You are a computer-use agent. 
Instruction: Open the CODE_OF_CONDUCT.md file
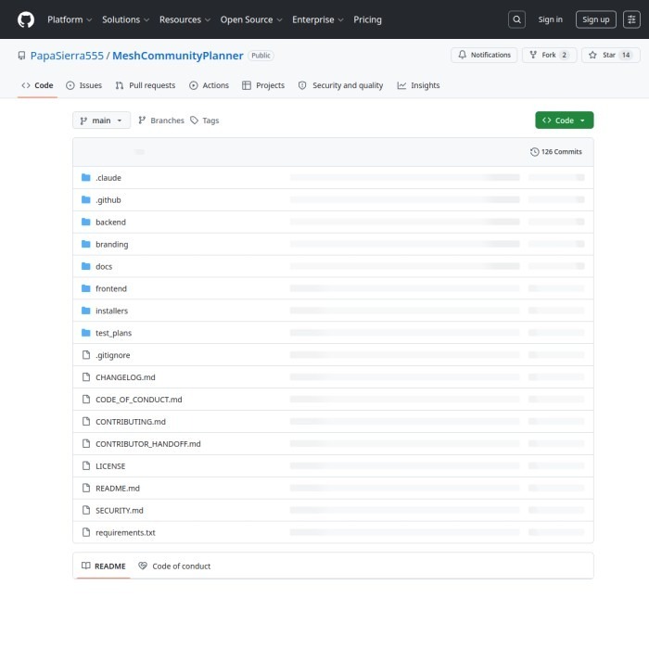[x=139, y=400]
